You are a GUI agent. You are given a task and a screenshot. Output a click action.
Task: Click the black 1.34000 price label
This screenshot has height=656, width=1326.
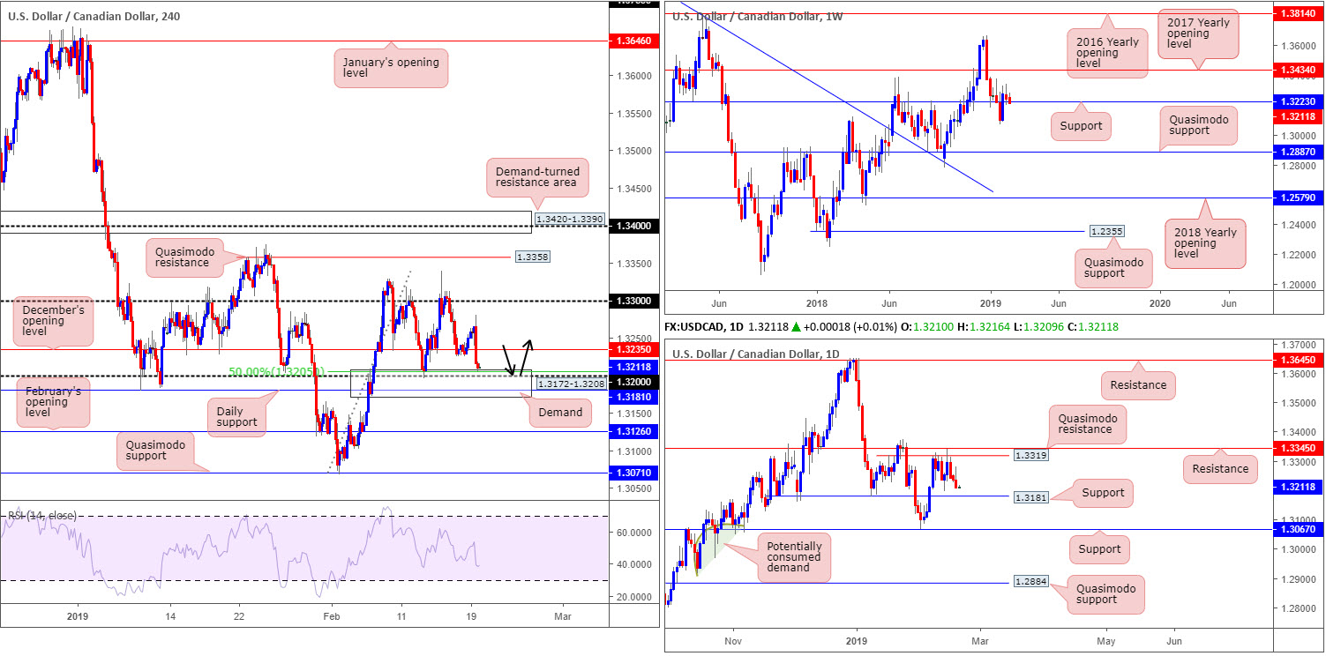tap(633, 227)
